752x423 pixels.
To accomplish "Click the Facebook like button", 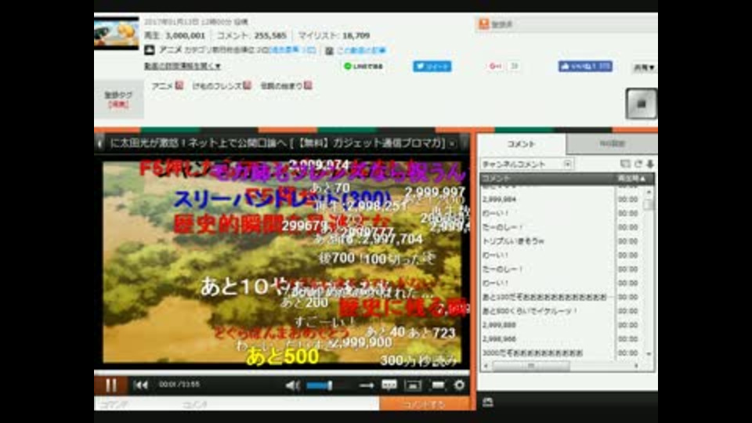I will point(585,66).
